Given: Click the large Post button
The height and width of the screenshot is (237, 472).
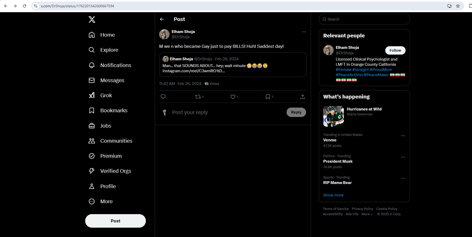Looking at the screenshot, I should point(115,221).
